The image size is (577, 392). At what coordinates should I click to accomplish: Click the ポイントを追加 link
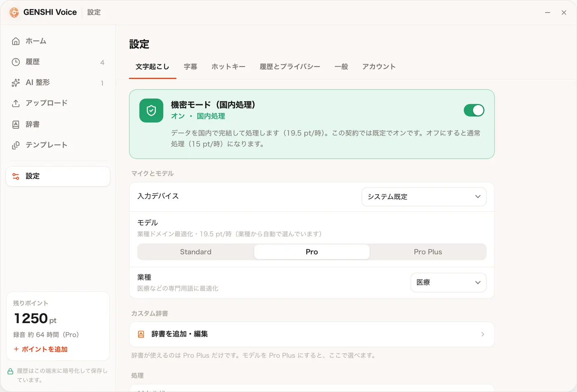click(x=40, y=349)
